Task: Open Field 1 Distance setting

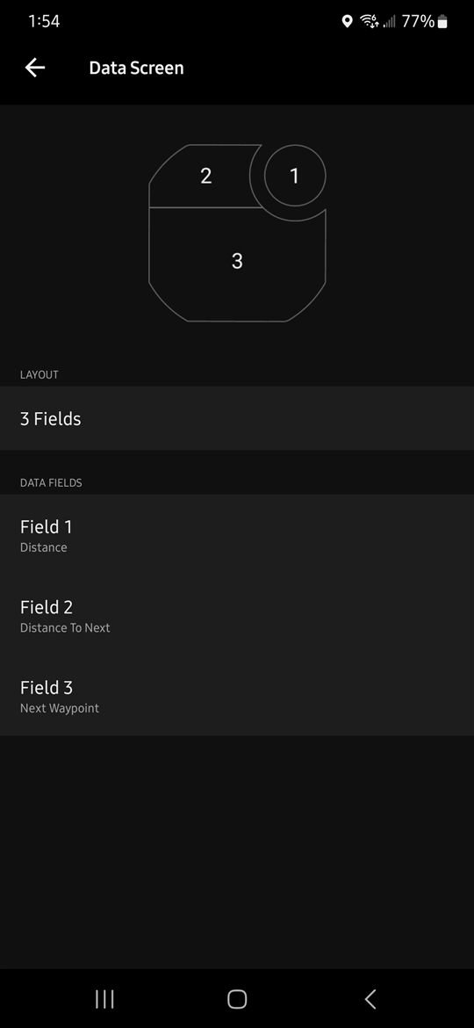Action: click(237, 535)
